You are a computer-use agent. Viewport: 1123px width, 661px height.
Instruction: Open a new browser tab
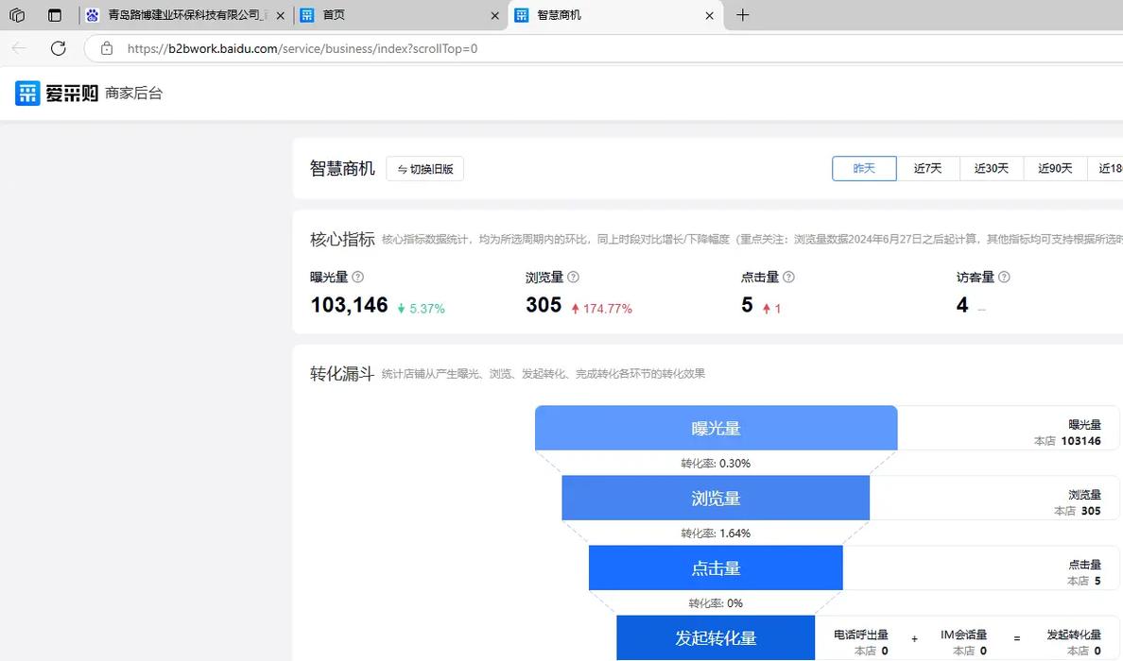[743, 15]
